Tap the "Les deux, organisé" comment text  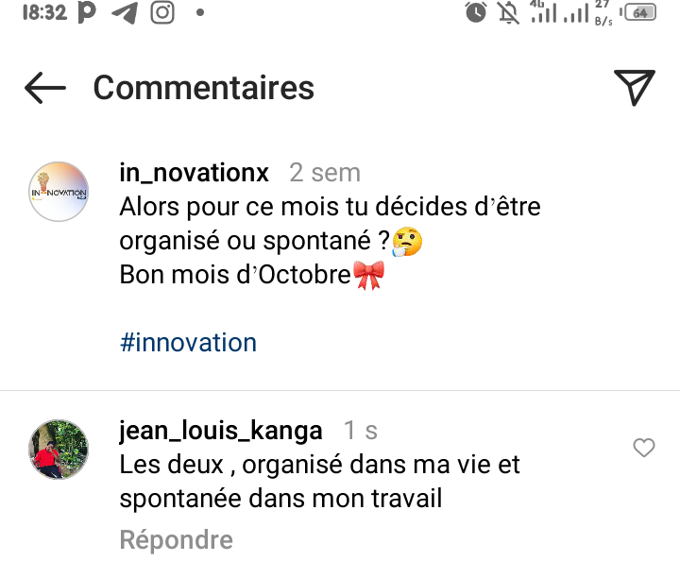319,482
